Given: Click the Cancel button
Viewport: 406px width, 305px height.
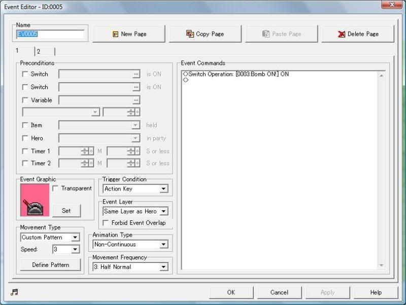Looking at the screenshot, I should (x=279, y=292).
